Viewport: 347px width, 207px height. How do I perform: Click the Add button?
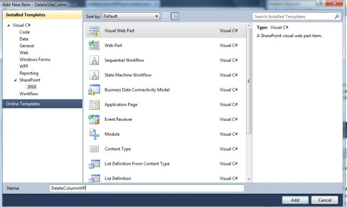tap(295, 200)
